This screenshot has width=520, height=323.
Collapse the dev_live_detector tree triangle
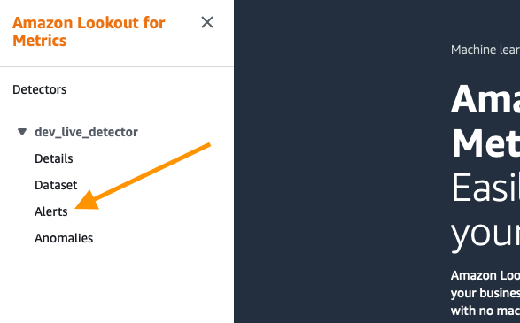click(x=22, y=132)
